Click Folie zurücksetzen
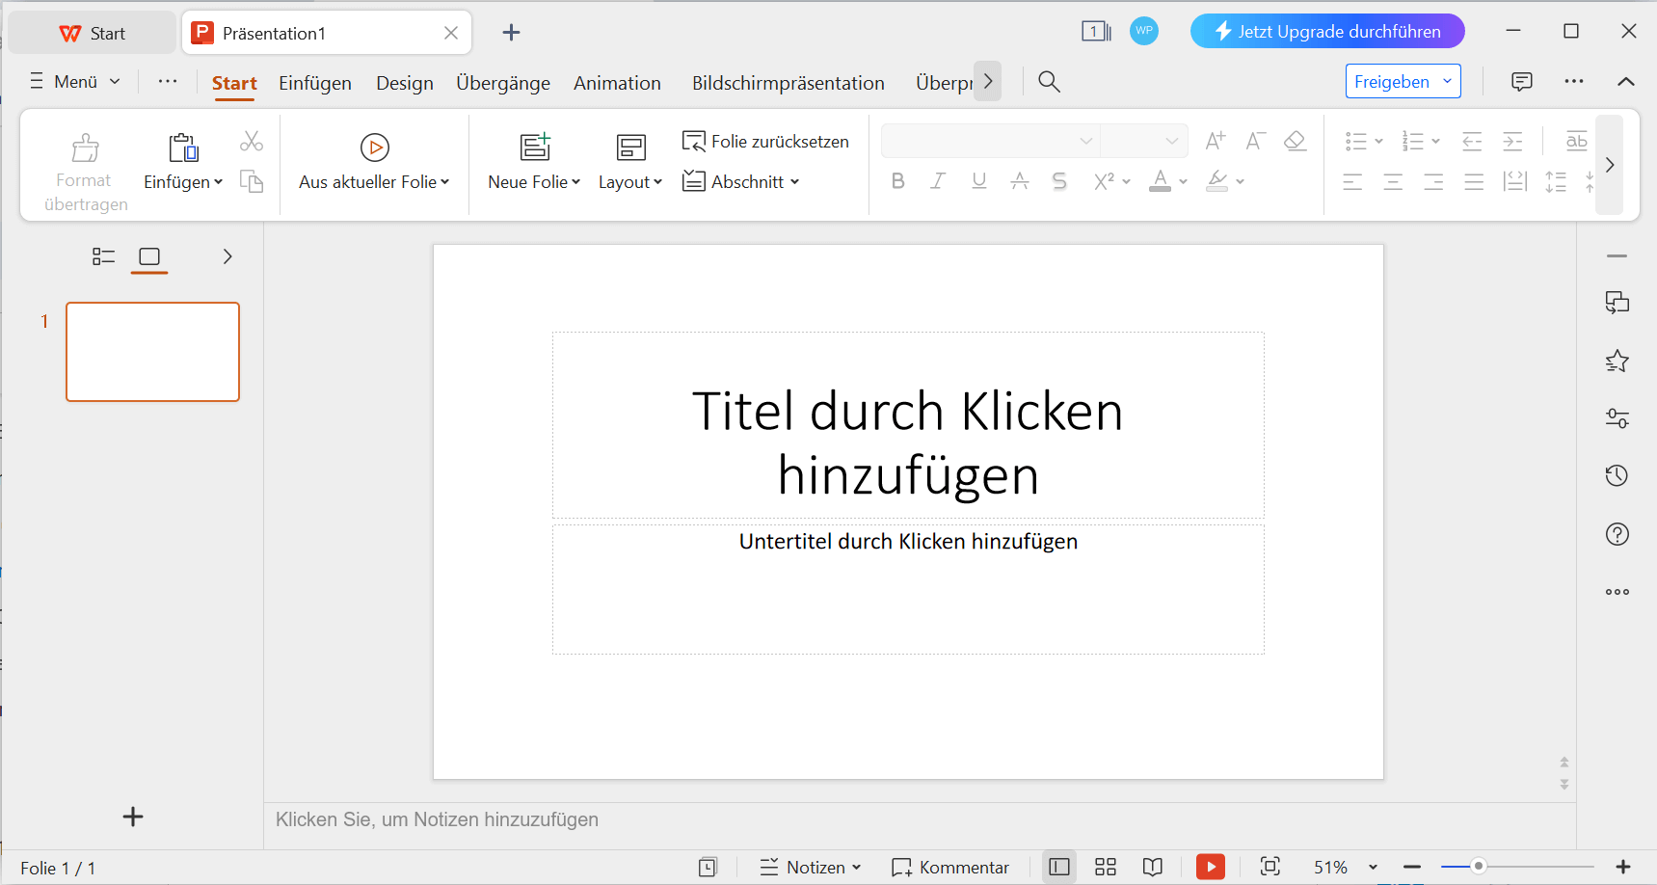 764,141
